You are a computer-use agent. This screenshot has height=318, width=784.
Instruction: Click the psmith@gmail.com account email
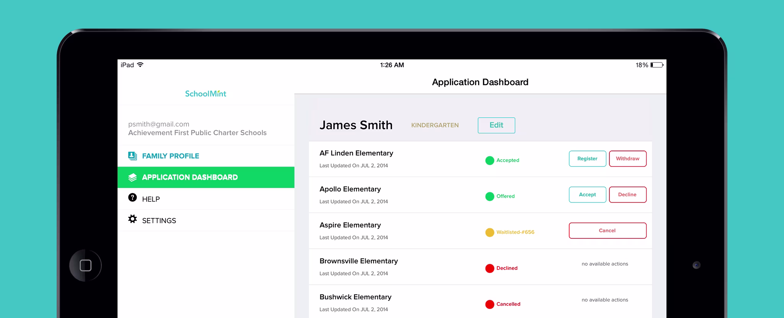tap(159, 124)
